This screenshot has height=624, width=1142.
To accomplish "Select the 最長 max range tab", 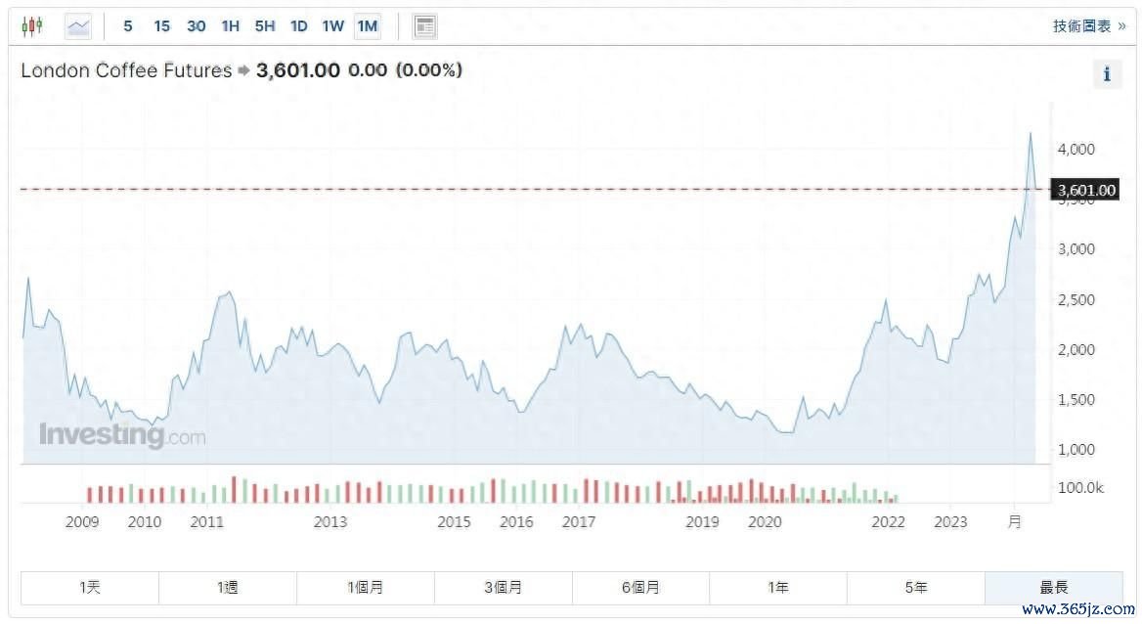I will [1053, 588].
